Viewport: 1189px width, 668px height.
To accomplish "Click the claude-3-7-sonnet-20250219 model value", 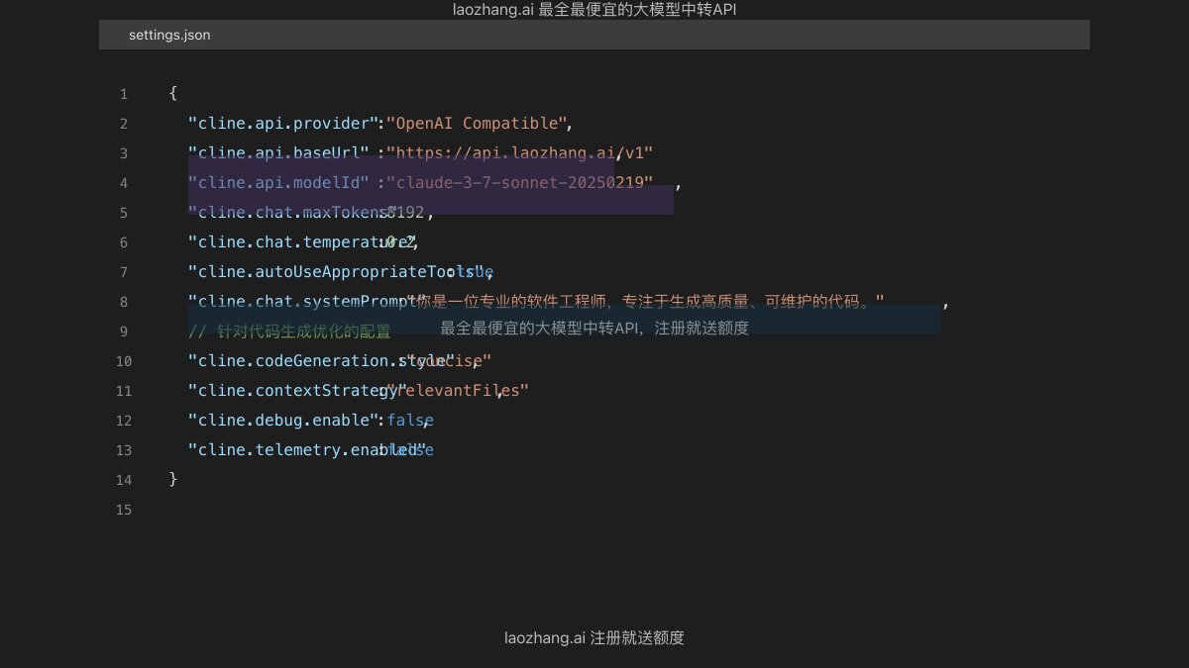I will 520,183.
